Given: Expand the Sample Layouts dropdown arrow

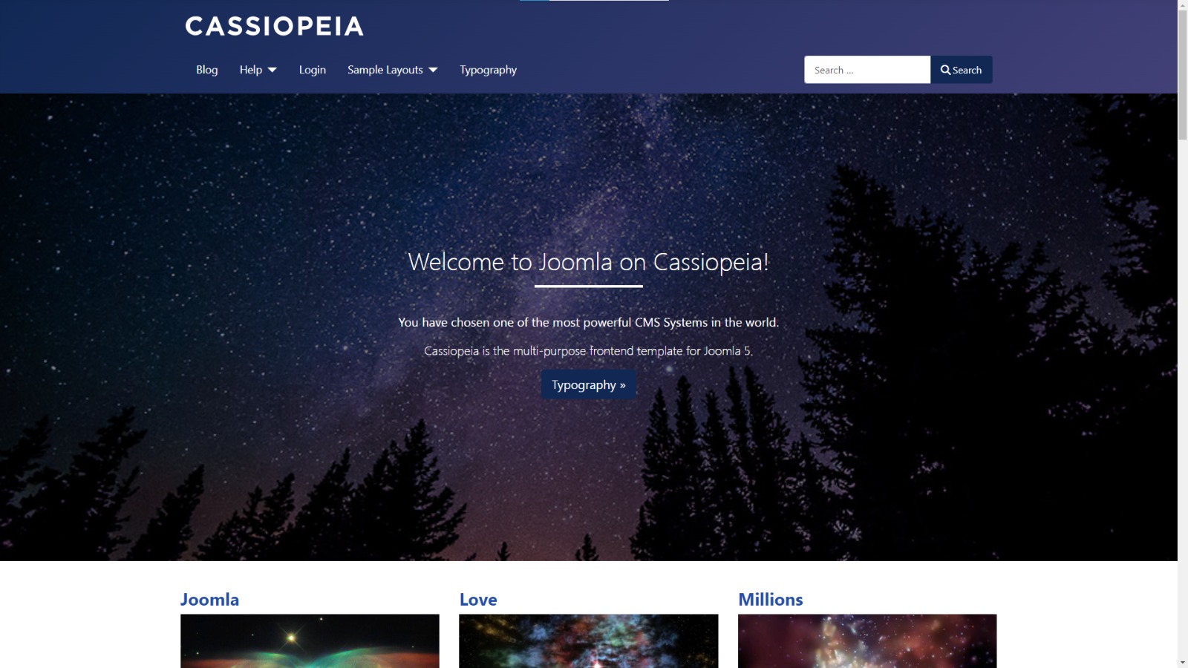Looking at the screenshot, I should [433, 70].
